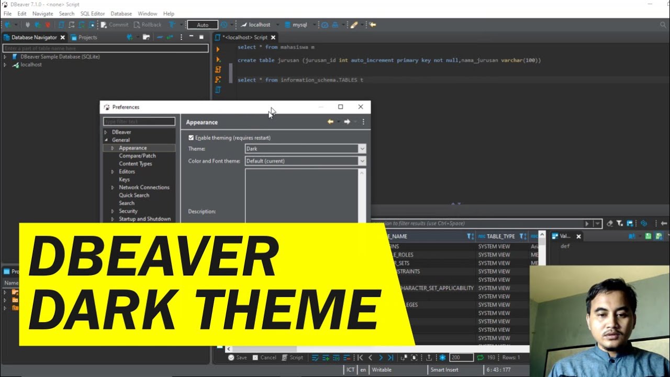Execute SQL statement from the editor gutter
Viewport: 670px width, 377px height.
click(x=218, y=49)
